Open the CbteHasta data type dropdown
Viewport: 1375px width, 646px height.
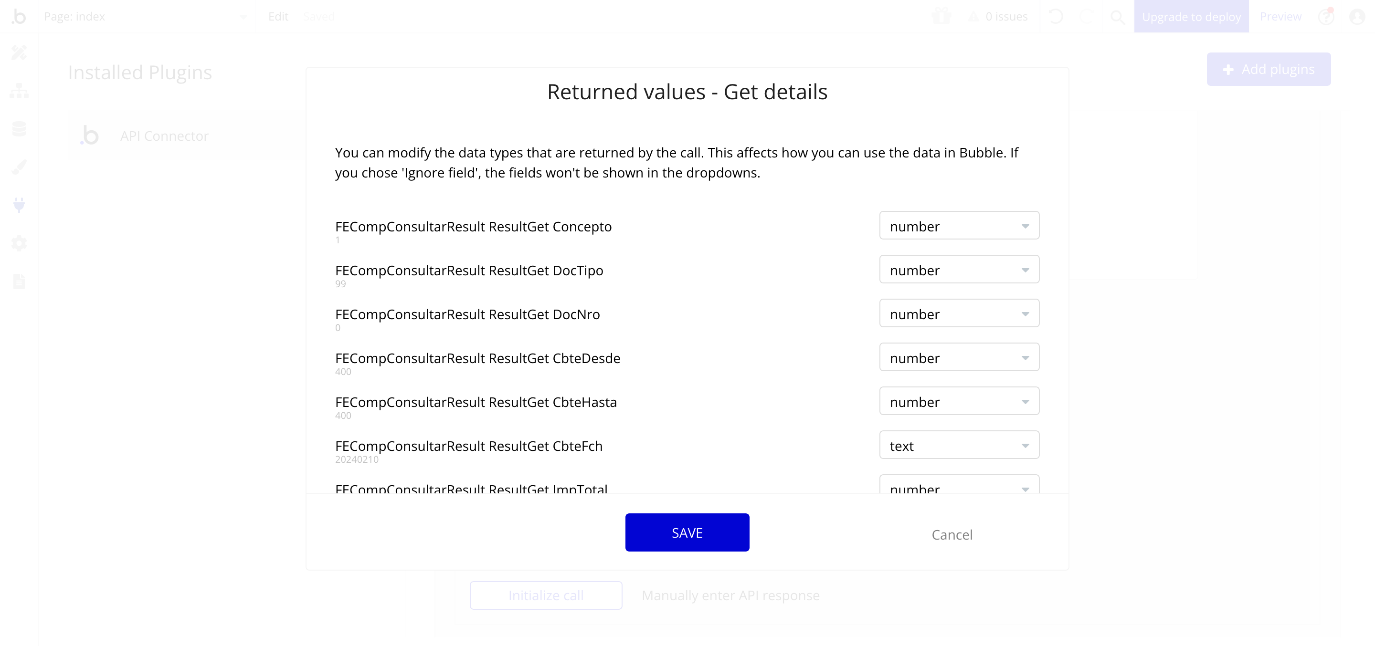pos(959,401)
